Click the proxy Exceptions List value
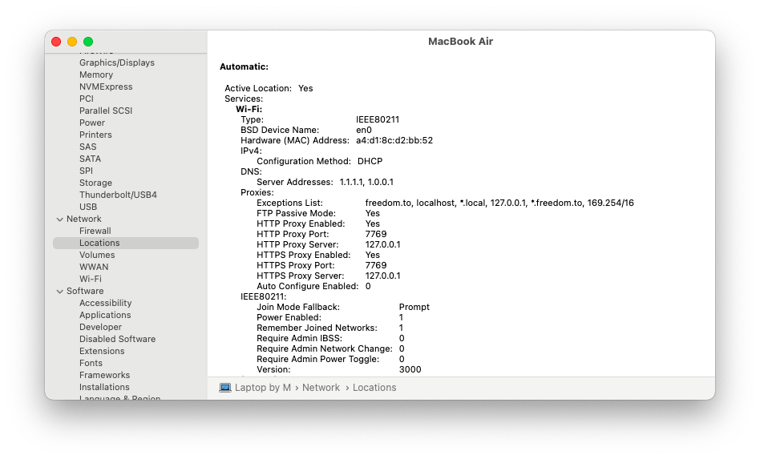Screen dimensions: 760x459 click(x=499, y=203)
